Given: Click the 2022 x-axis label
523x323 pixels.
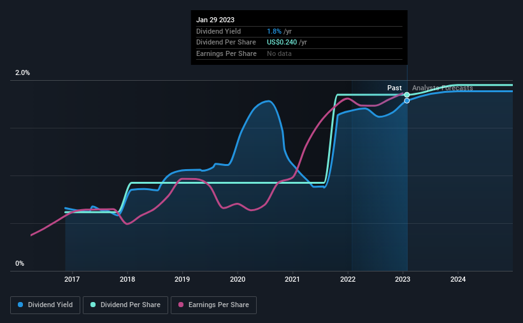Looking at the screenshot, I should click(348, 279).
